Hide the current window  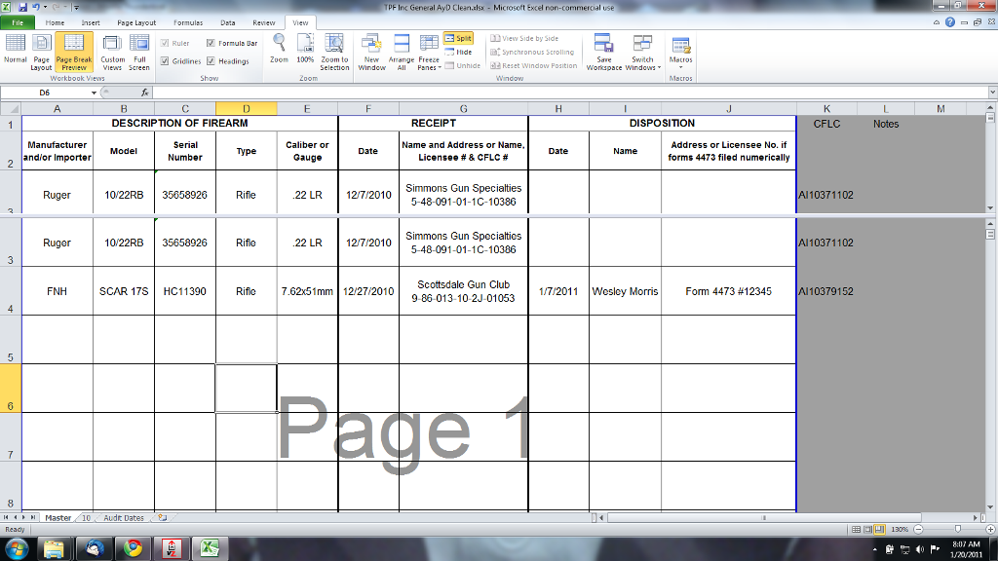point(458,53)
